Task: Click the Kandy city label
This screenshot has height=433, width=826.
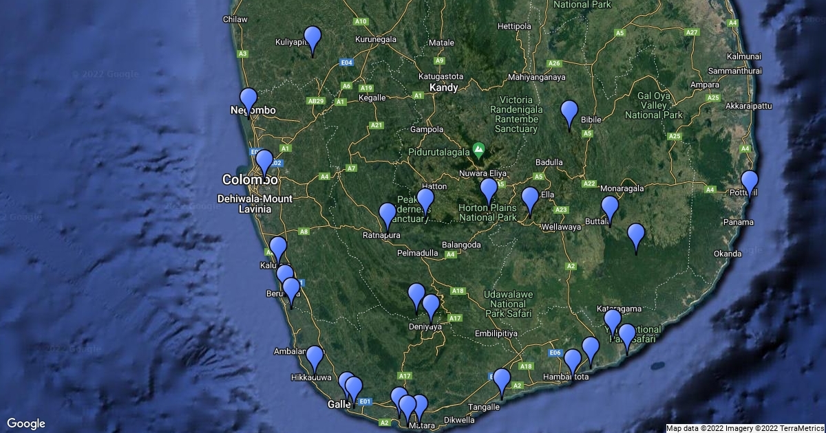Action: (443, 88)
